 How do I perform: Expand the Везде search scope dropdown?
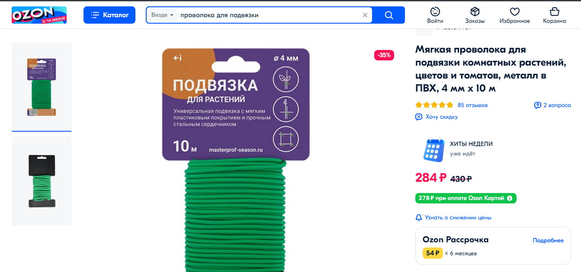pos(162,15)
